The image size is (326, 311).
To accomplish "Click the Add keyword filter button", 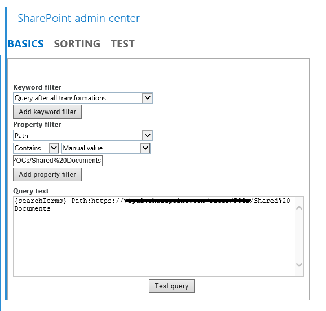I will [47, 112].
